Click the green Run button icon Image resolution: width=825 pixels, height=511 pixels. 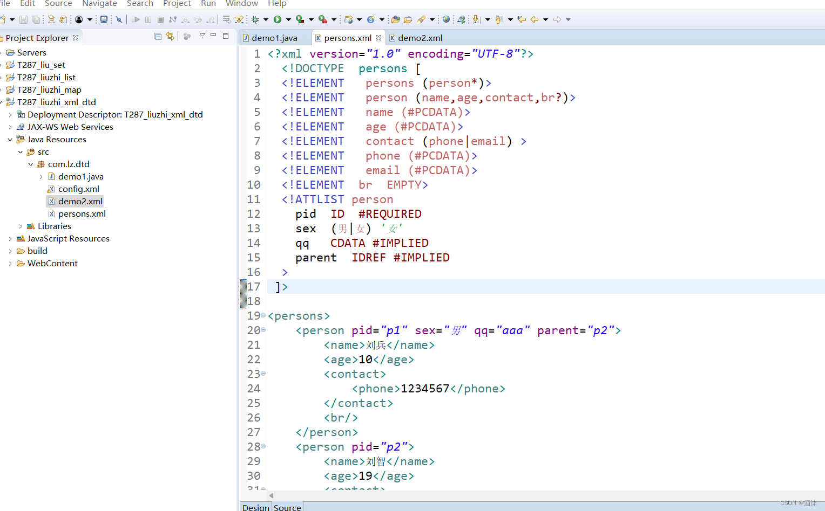(278, 19)
